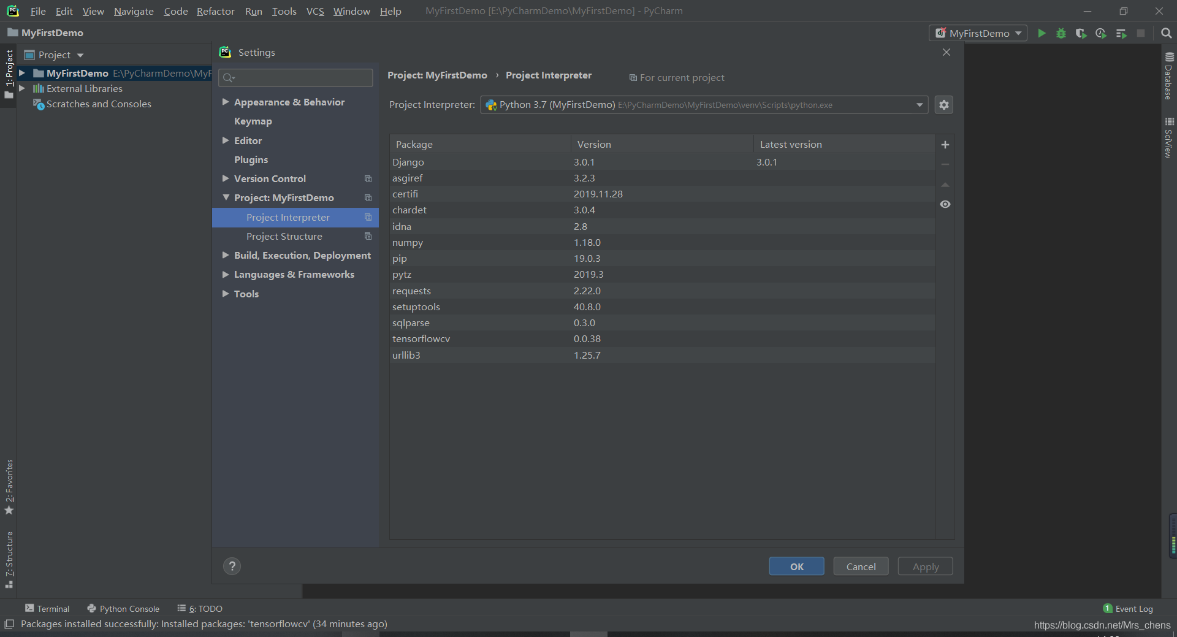The image size is (1177, 637).
Task: Click the Latest version column header
Action: coord(844,144)
